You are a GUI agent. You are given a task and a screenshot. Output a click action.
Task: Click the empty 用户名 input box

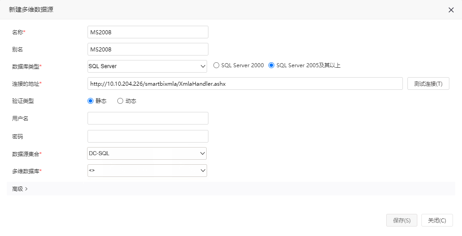[x=148, y=118]
